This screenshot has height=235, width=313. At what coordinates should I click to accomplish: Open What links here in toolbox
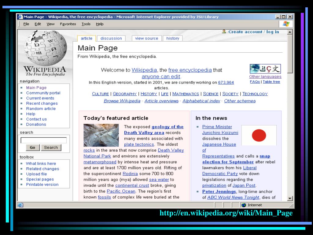[41, 163]
